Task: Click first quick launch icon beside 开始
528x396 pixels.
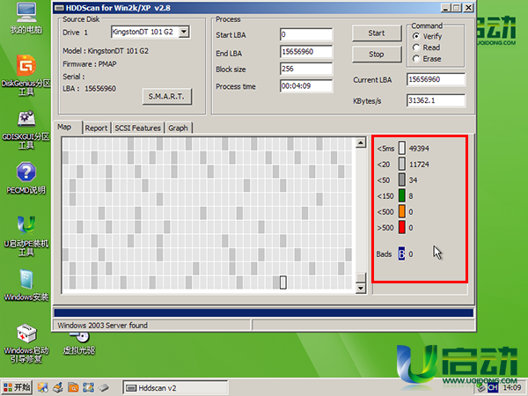Action: pos(42,387)
